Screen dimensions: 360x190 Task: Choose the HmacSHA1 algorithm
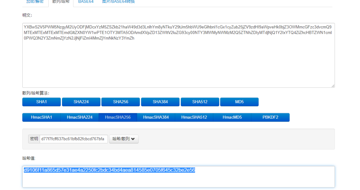tap(42, 117)
